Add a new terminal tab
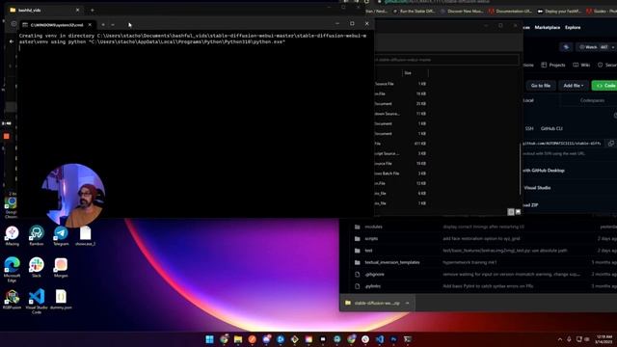The image size is (617, 347). (103, 25)
